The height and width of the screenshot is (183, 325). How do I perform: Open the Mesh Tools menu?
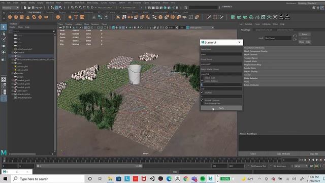click(x=80, y=3)
